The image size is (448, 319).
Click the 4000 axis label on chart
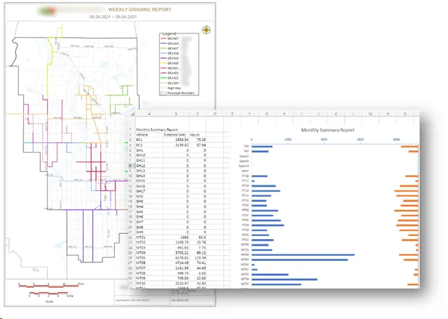tap(324, 140)
